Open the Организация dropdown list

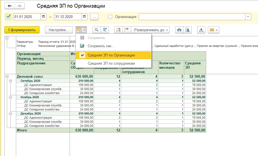point(248,17)
